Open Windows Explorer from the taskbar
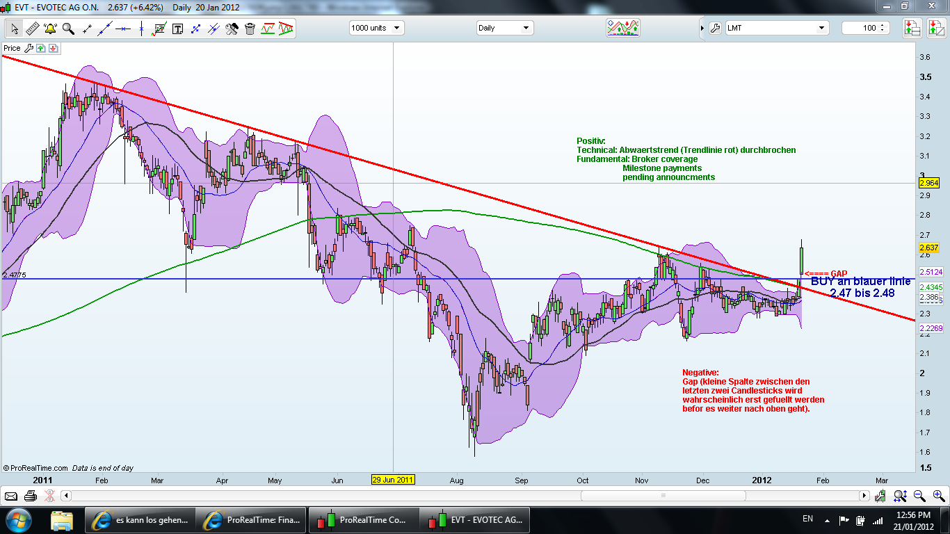950x534 pixels. pos(61,519)
